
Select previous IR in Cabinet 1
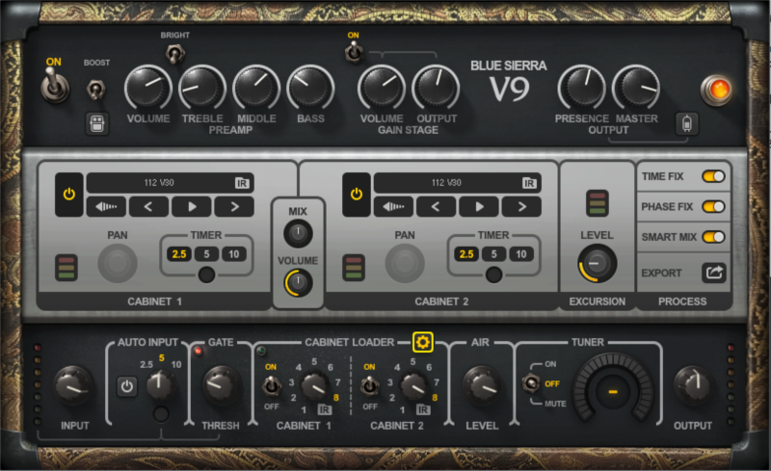coord(148,206)
